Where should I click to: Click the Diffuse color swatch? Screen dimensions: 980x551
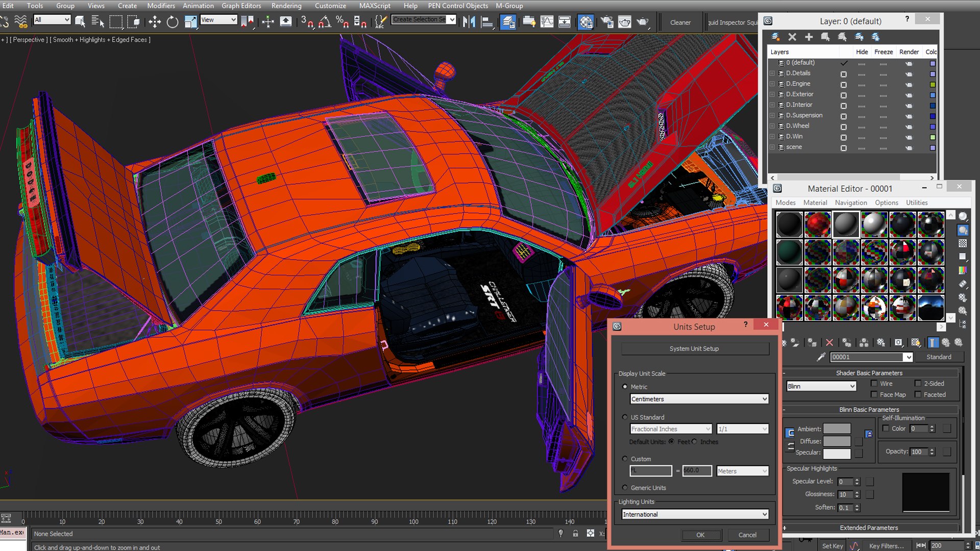pos(837,441)
